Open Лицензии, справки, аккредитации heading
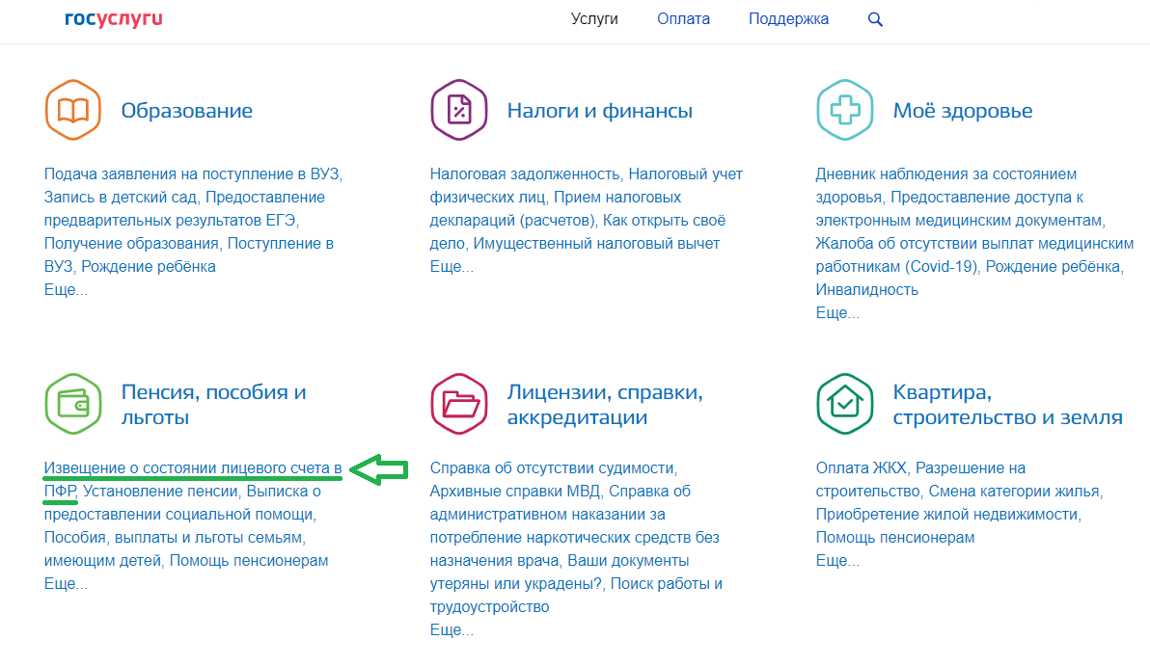 tap(605, 405)
